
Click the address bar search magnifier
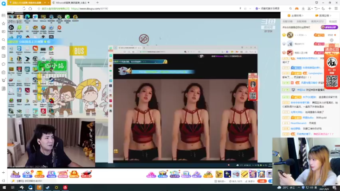pos(290,8)
